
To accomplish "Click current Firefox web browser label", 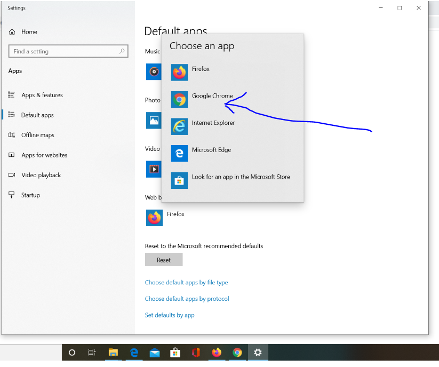I will [175, 214].
